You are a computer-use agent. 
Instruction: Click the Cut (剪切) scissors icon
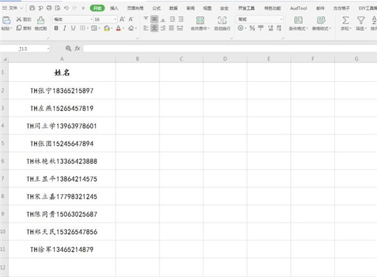(19, 19)
